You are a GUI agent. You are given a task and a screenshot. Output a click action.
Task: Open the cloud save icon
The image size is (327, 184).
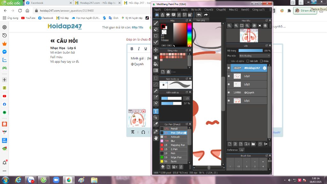click(157, 15)
